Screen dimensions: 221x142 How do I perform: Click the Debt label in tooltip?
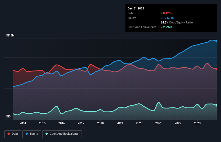[131, 13]
